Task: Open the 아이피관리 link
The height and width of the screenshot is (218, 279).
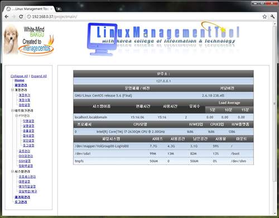Action: 26,156
